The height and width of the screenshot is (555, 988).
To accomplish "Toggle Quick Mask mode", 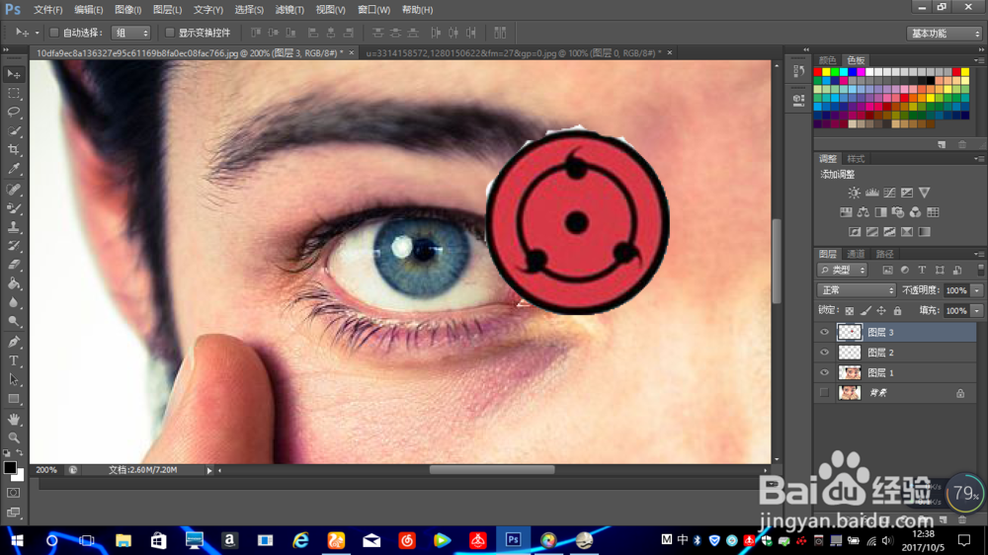I will [x=14, y=493].
